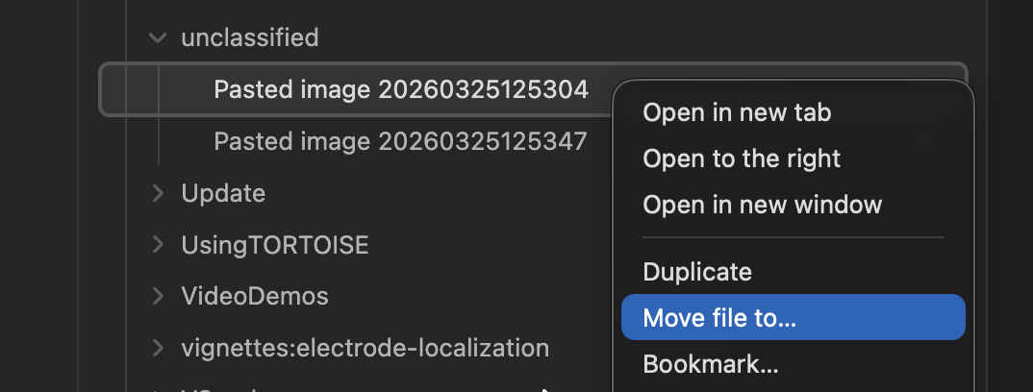The height and width of the screenshot is (392, 1033).
Task: Expand the UsingTORTOISE folder chevron
Action: (157, 245)
